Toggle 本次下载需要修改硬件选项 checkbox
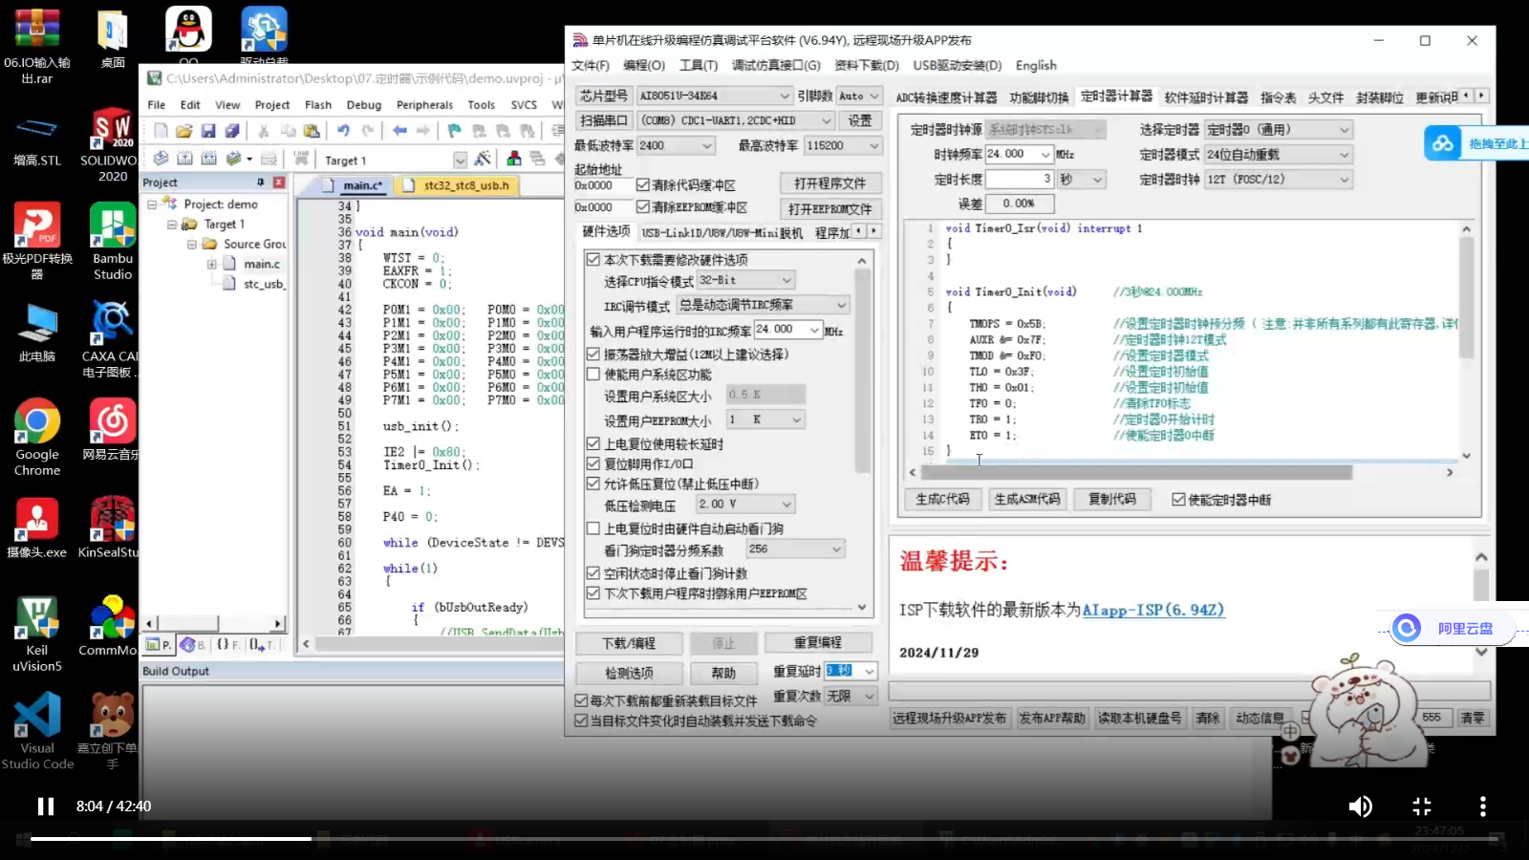This screenshot has height=860, width=1529. point(593,260)
